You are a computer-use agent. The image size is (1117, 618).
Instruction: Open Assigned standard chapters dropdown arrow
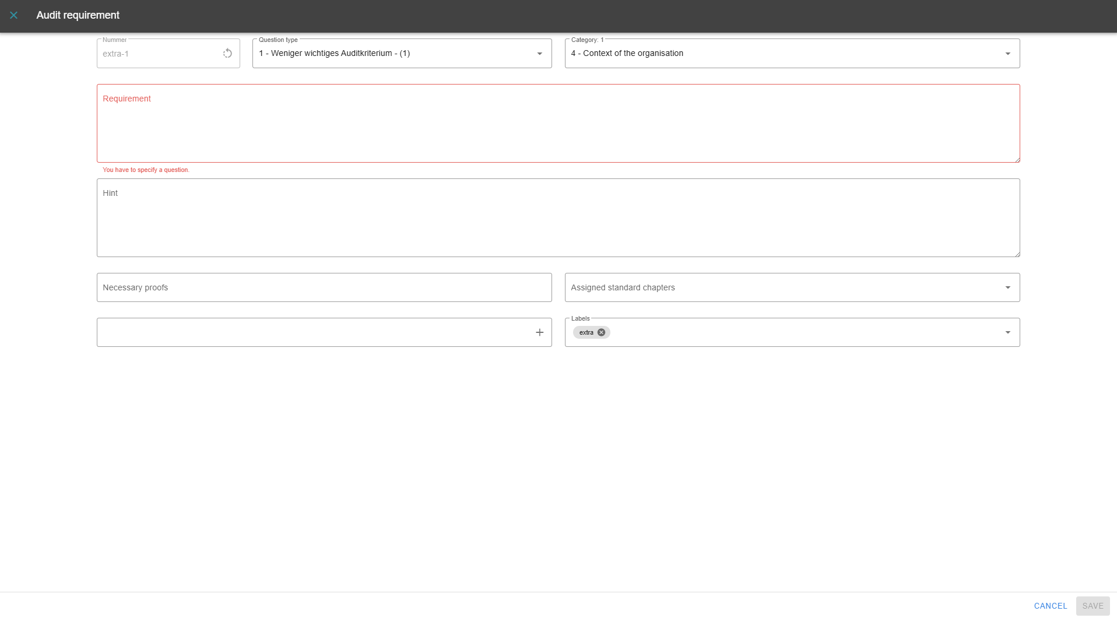click(x=1007, y=287)
